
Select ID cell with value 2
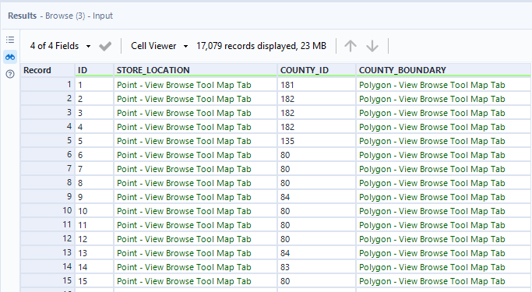[x=94, y=99]
